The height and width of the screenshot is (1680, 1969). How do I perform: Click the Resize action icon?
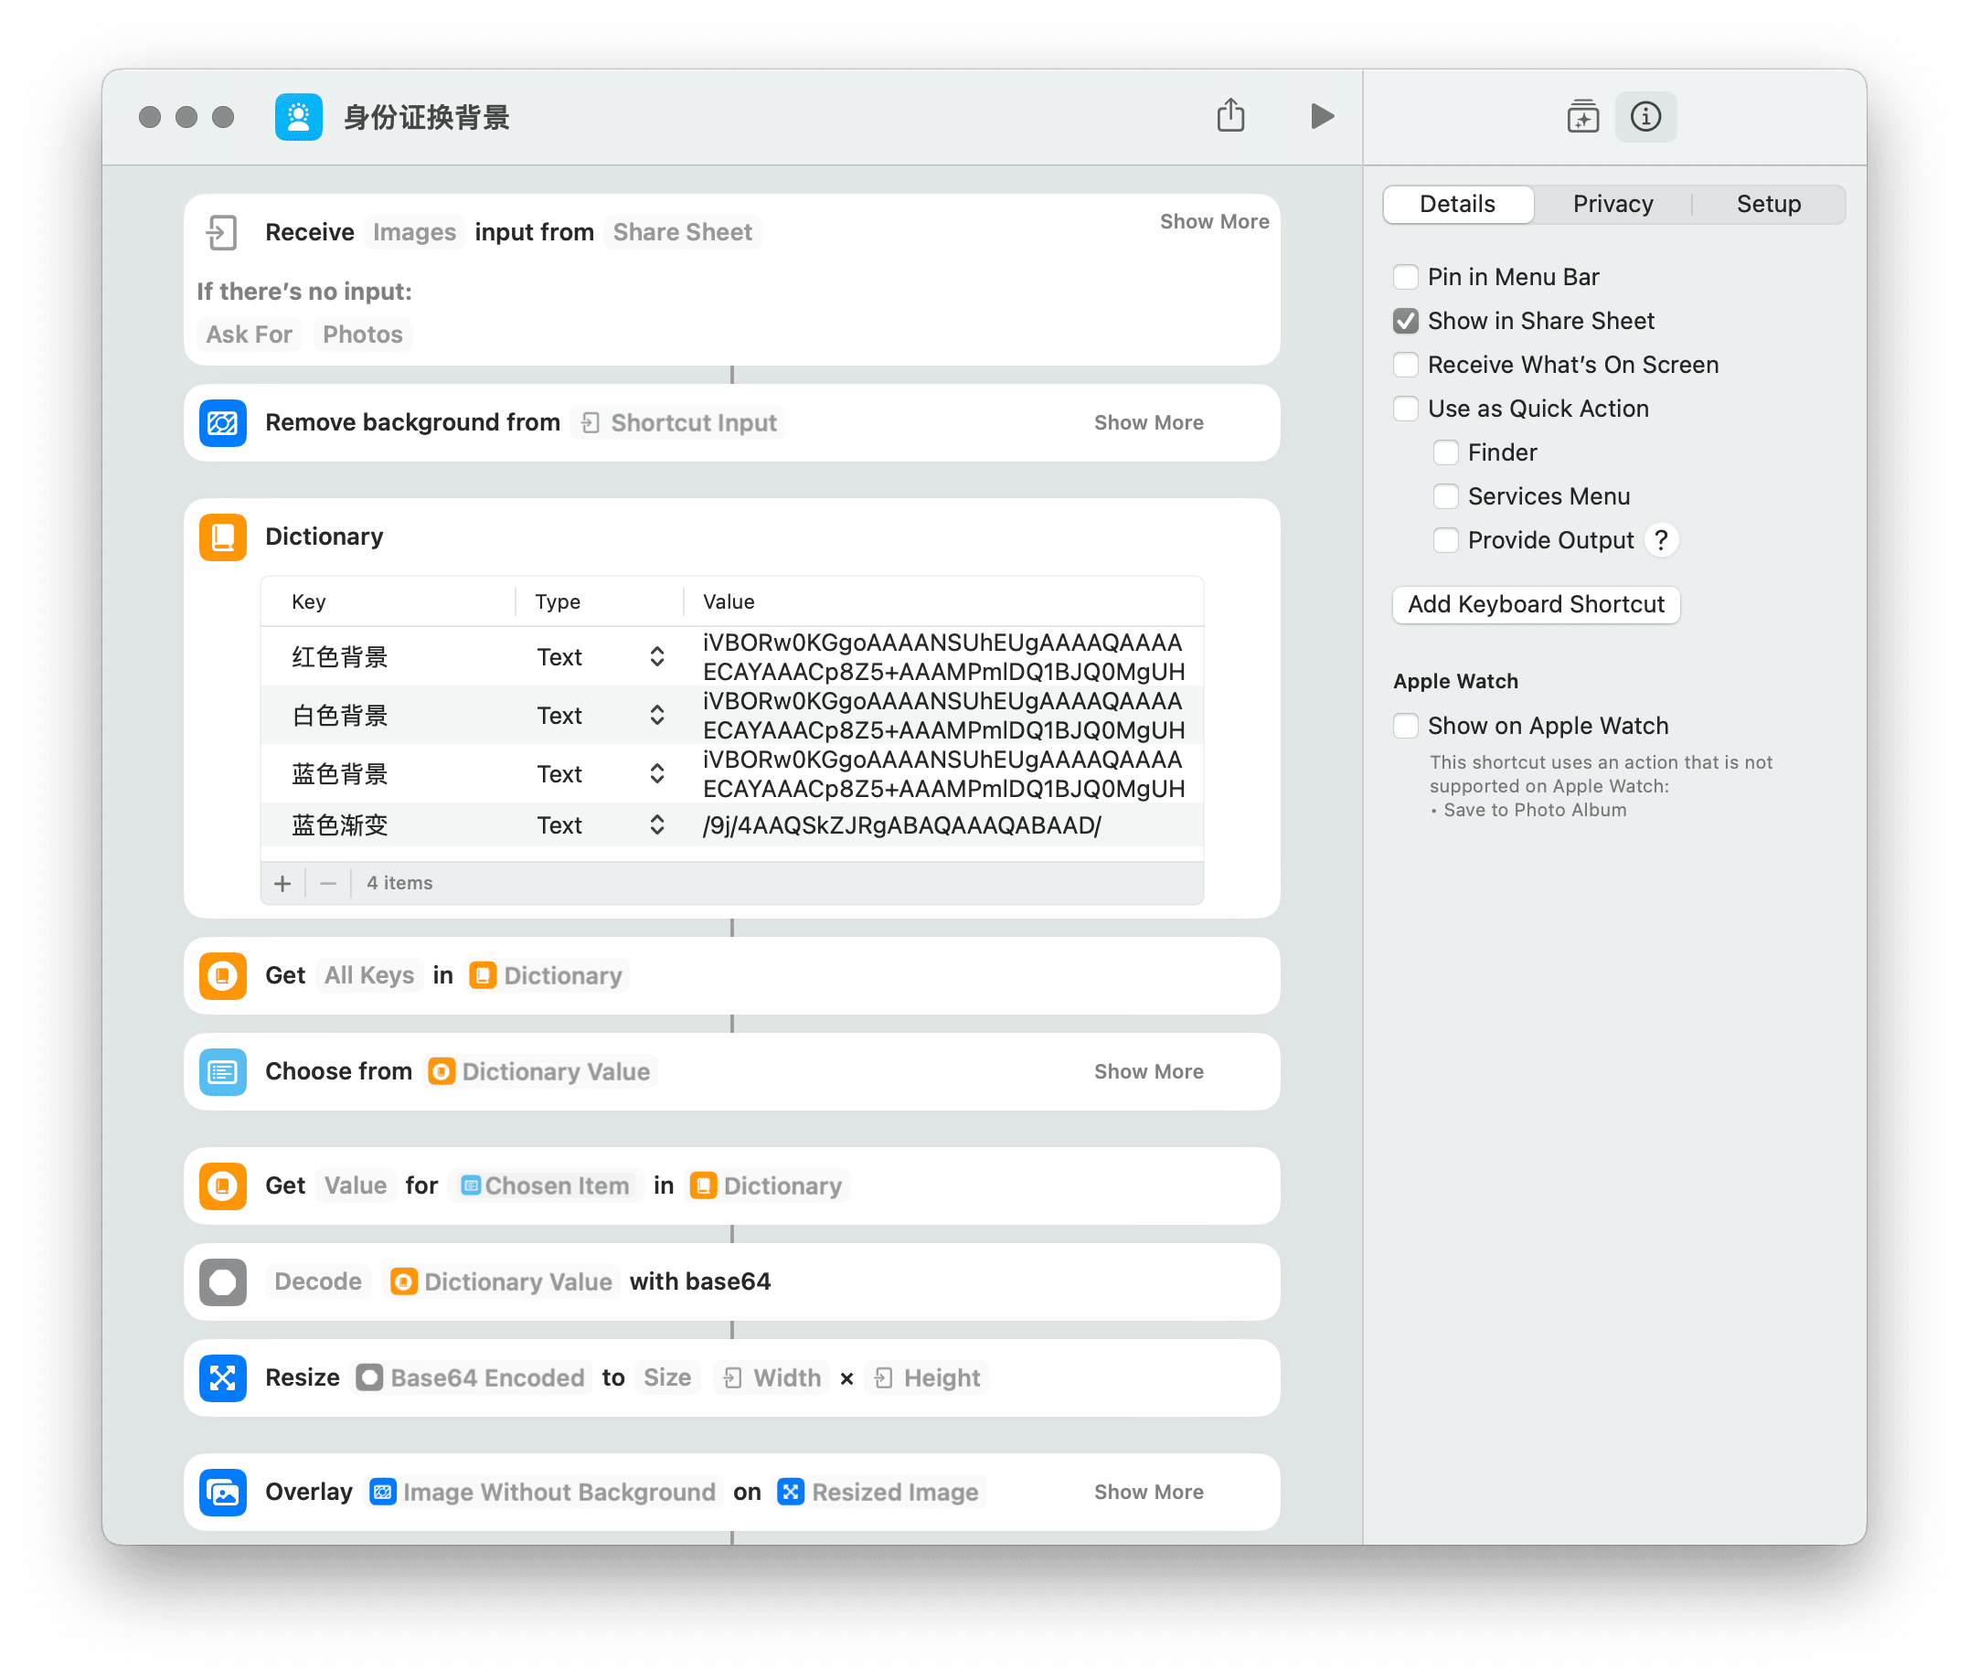point(223,1377)
